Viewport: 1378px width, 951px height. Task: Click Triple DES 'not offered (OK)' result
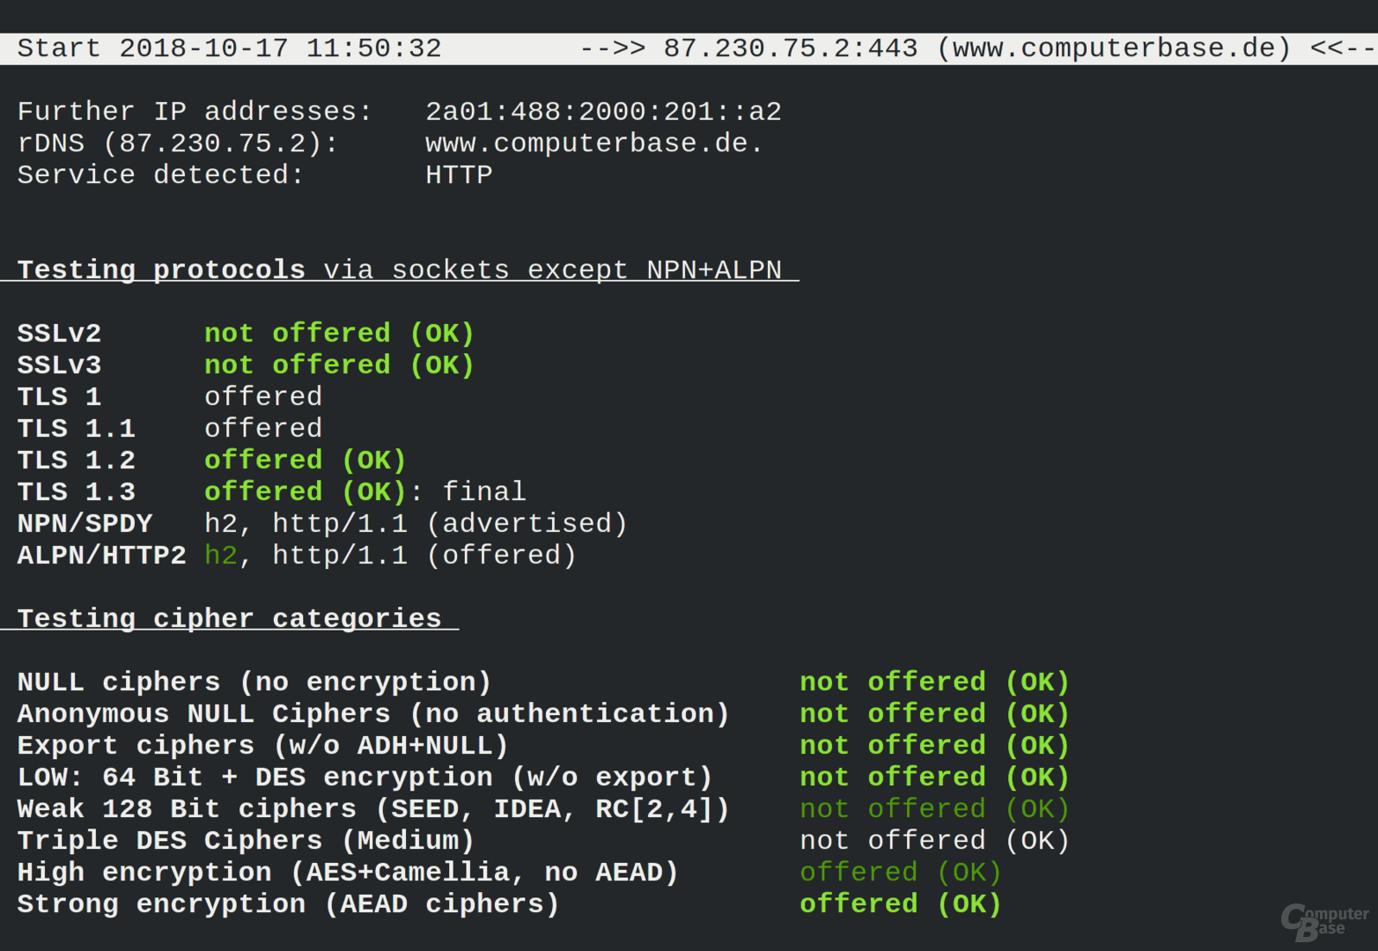pos(934,841)
